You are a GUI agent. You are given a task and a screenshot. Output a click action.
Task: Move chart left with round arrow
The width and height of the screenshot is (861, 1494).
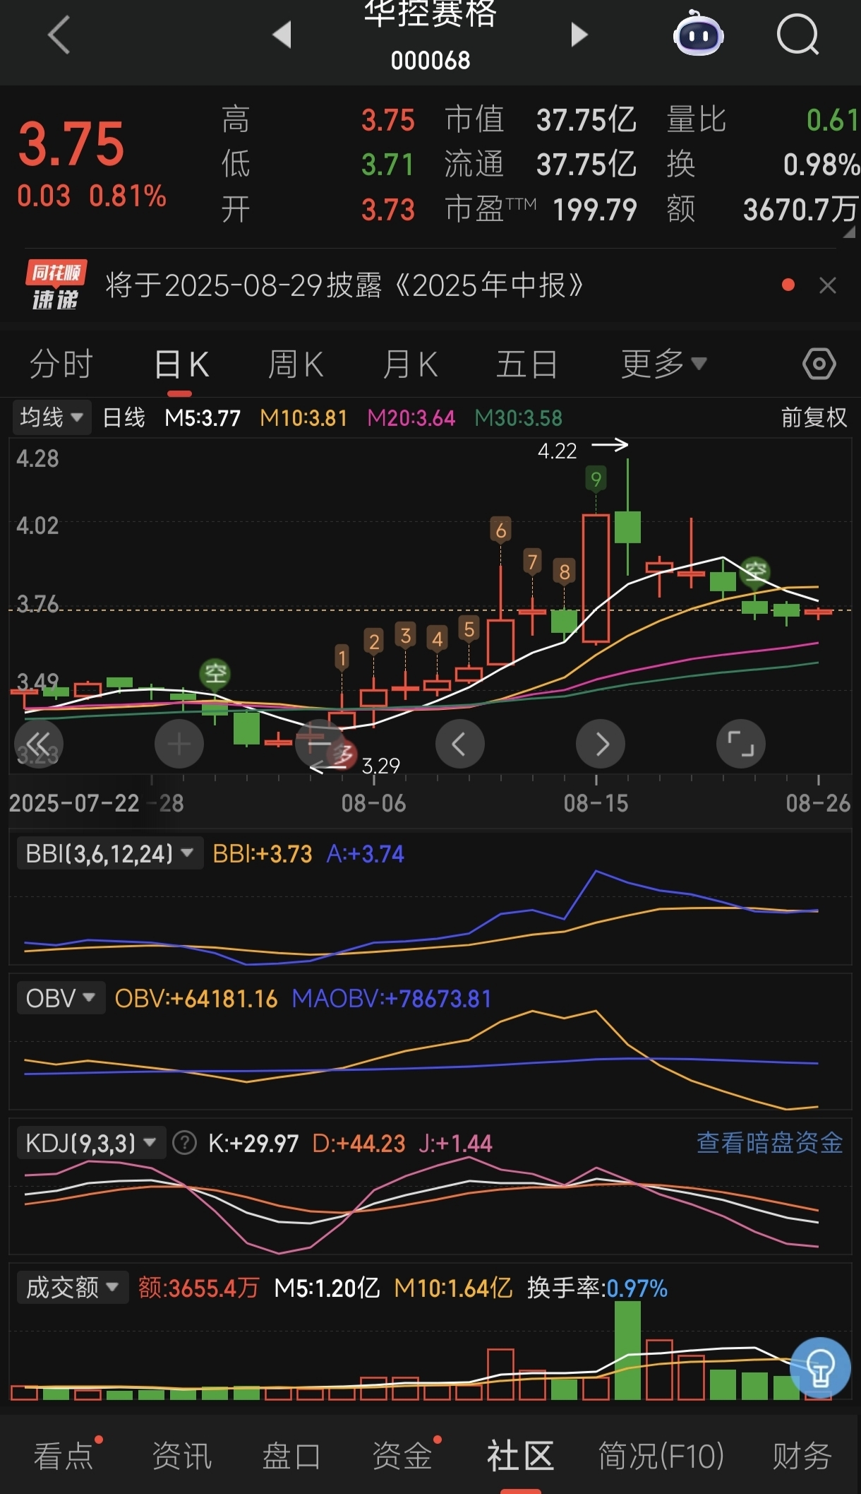tap(459, 744)
